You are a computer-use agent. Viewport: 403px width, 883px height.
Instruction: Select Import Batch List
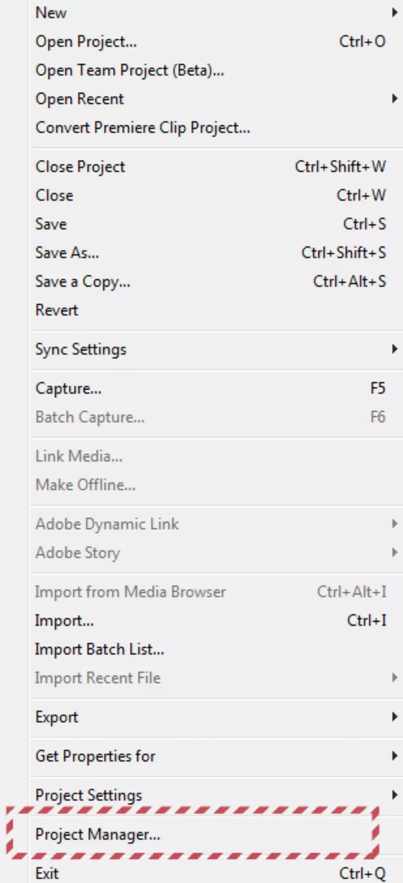(99, 649)
